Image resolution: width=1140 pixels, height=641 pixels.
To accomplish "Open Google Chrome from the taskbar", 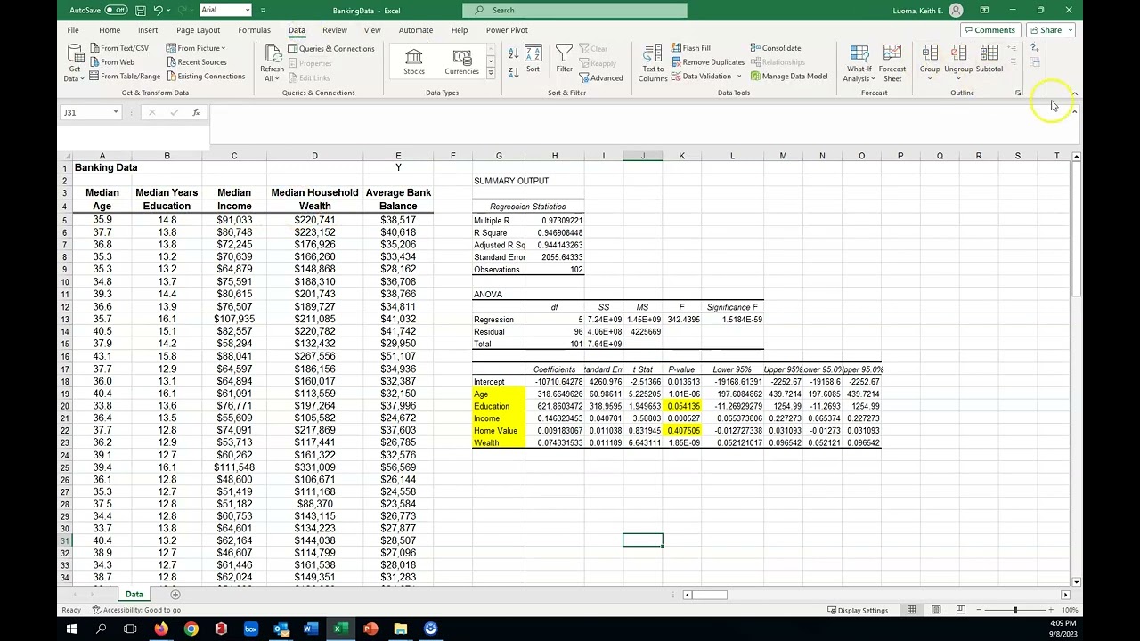I will coord(191,629).
